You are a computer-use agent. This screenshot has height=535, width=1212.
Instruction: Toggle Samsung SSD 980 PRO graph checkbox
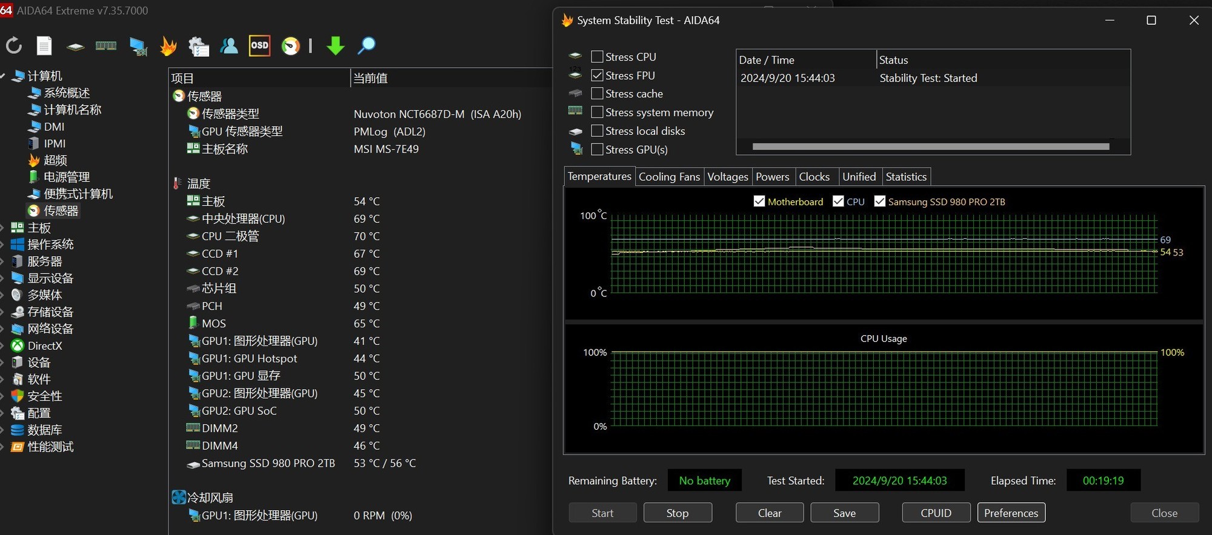pyautogui.click(x=879, y=202)
